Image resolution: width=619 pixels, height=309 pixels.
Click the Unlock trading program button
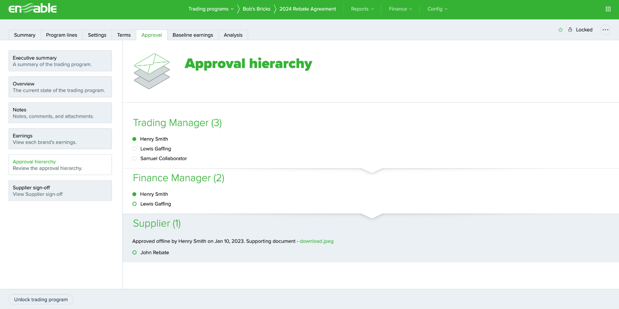click(41, 299)
